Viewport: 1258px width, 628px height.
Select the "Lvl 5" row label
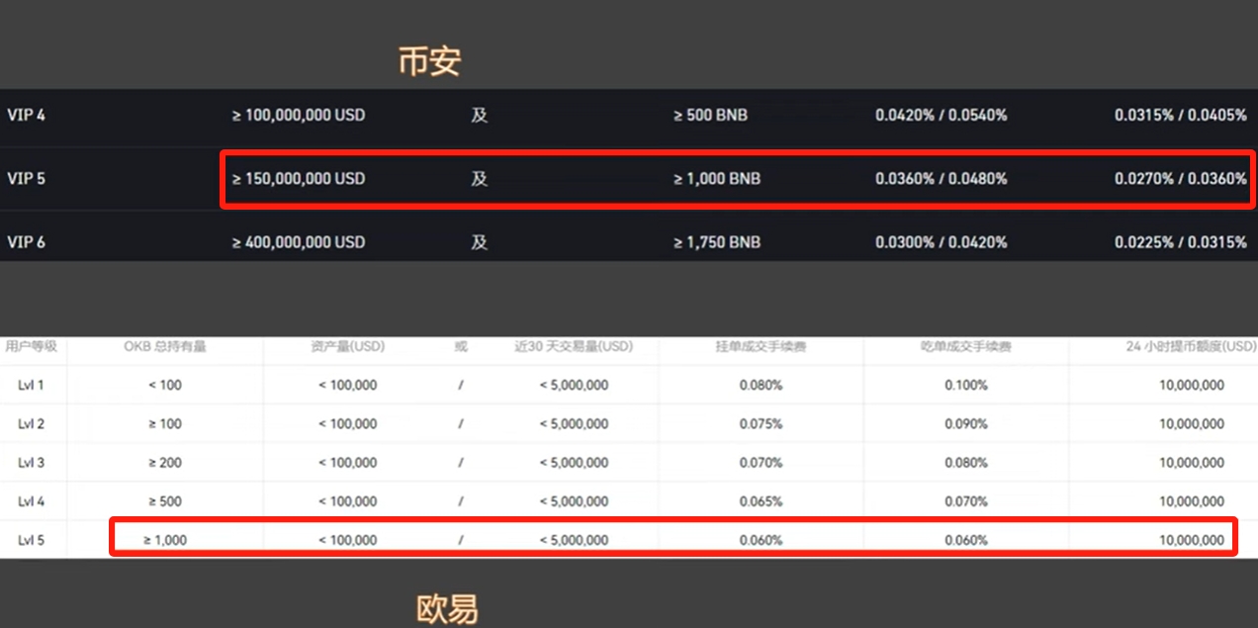(x=31, y=540)
